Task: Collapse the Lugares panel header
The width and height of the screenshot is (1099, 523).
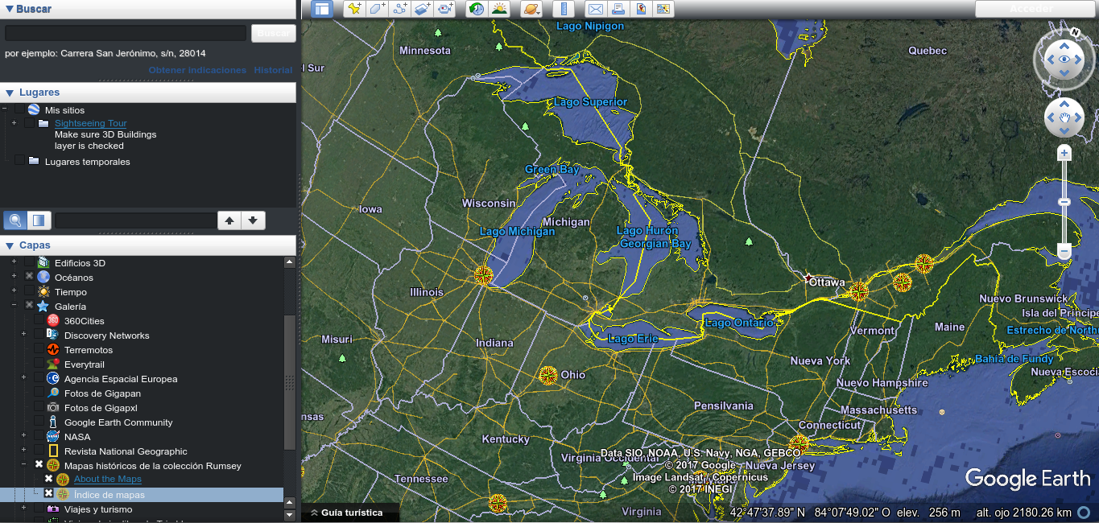Action: tap(9, 93)
